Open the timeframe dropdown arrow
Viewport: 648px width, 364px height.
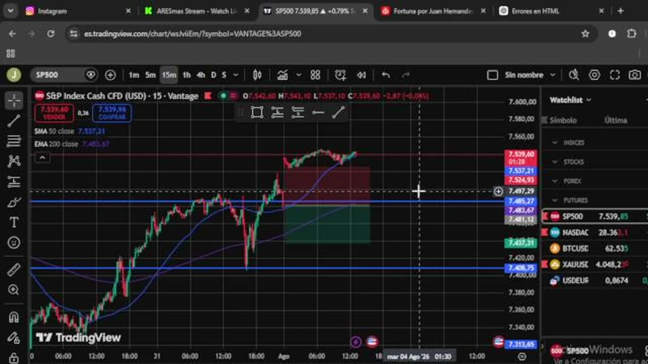tap(235, 75)
